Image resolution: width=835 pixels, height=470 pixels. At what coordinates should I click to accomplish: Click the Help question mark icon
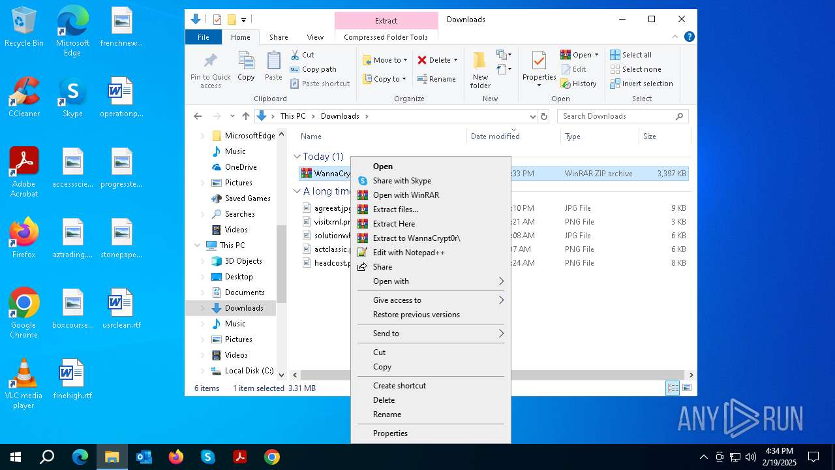[x=689, y=37]
